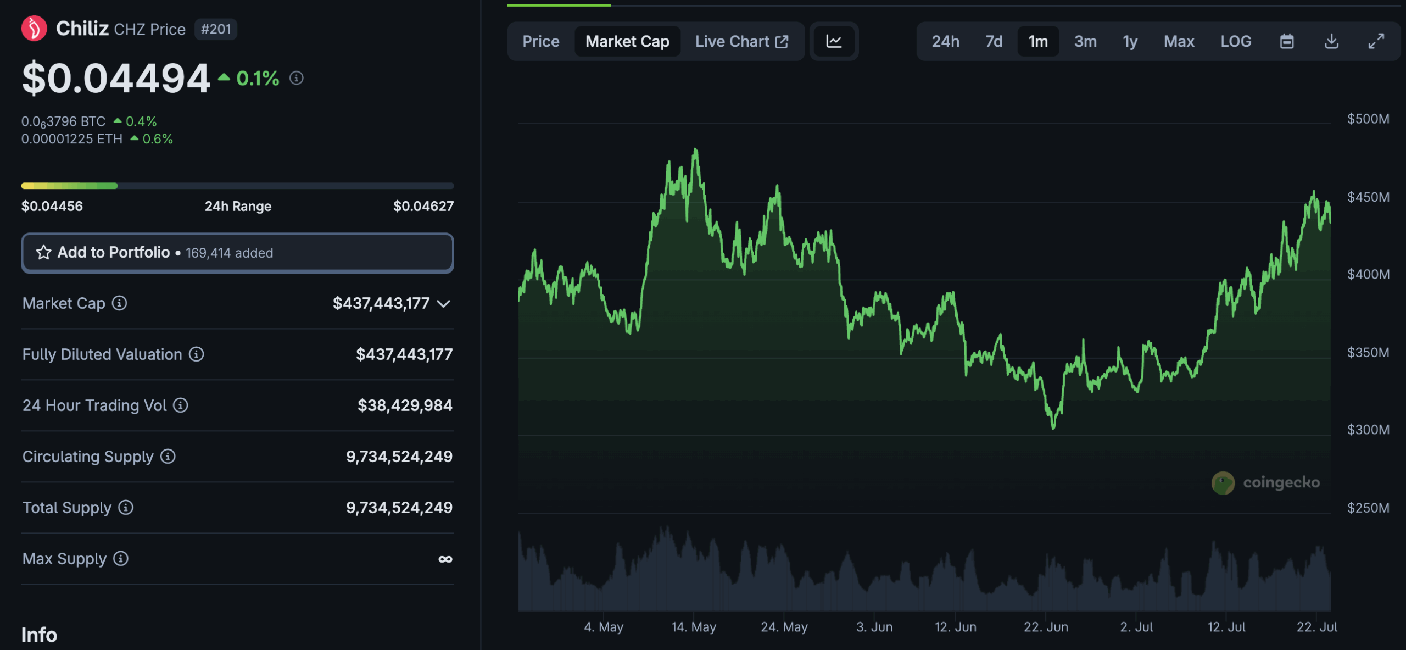Image resolution: width=1406 pixels, height=650 pixels.
Task: Click the chart peak near 14. May
Action: (695, 151)
